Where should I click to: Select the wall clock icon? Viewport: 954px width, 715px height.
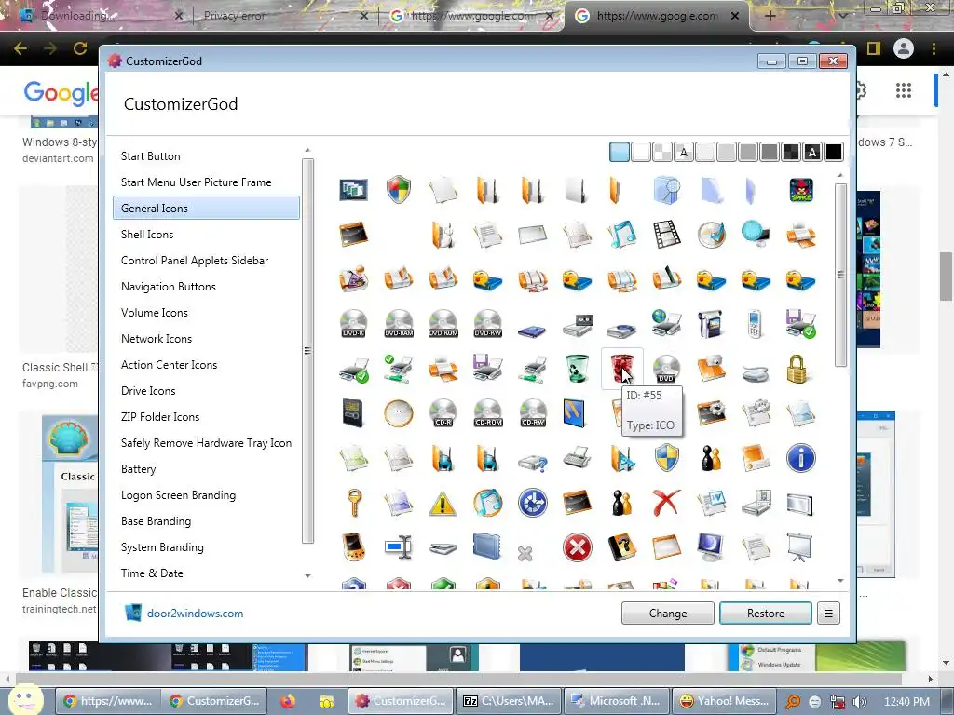(x=399, y=413)
